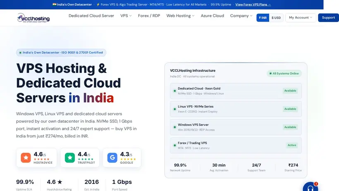This screenshot has height=191, width=339.
Task: Click the 2016 Est. in India figure
Action: (92, 185)
